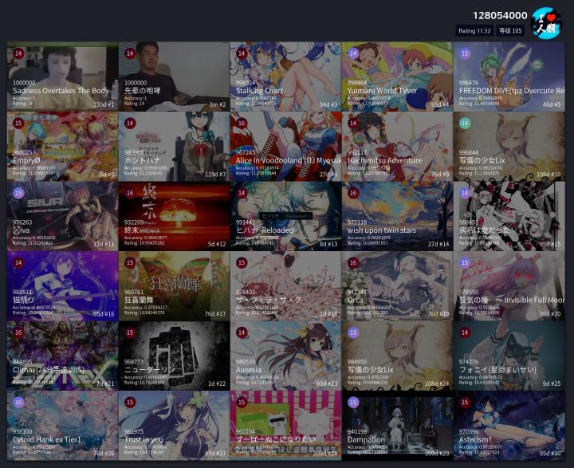Image resolution: width=574 pixels, height=468 pixels.
Task: Click the total score 128054000
Action: click(x=500, y=15)
